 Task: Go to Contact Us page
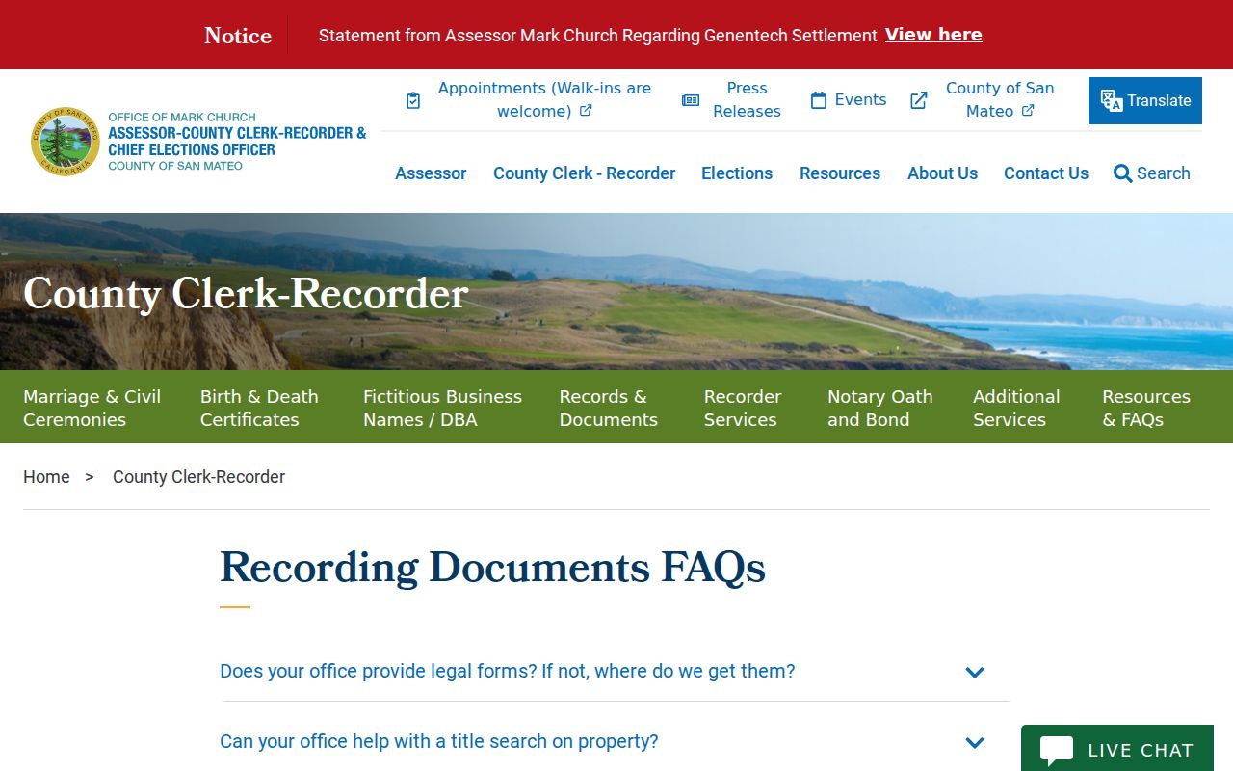pyautogui.click(x=1046, y=173)
